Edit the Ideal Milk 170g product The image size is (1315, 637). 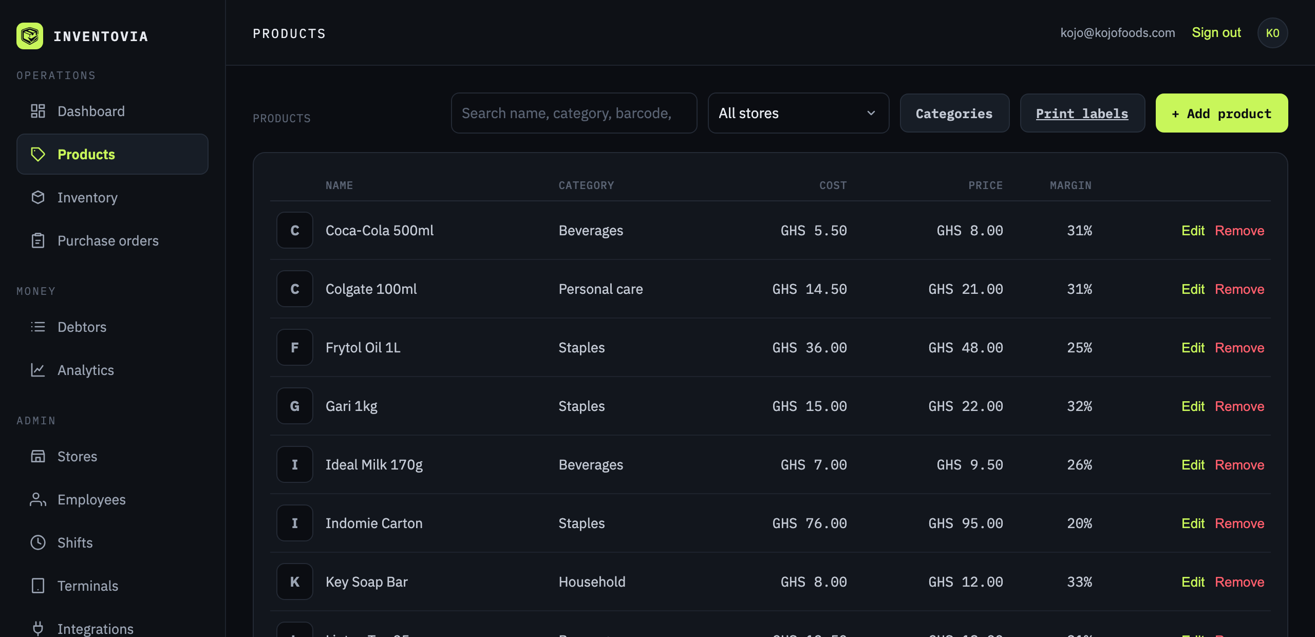1193,465
